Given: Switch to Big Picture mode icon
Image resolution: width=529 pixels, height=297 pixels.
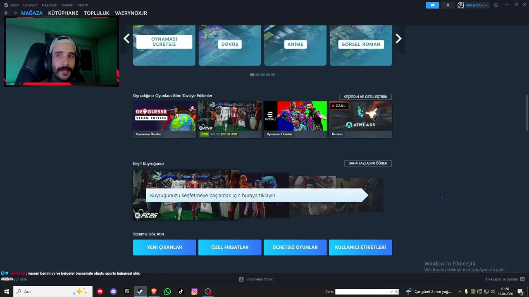Looking at the screenshot, I should [496, 5].
